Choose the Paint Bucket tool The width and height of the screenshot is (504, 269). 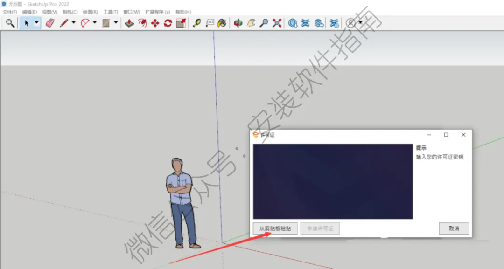click(x=222, y=23)
